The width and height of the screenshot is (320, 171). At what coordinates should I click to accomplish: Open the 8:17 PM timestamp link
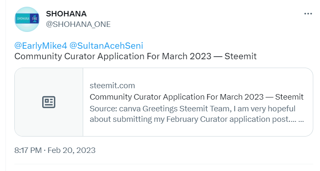click(27, 150)
